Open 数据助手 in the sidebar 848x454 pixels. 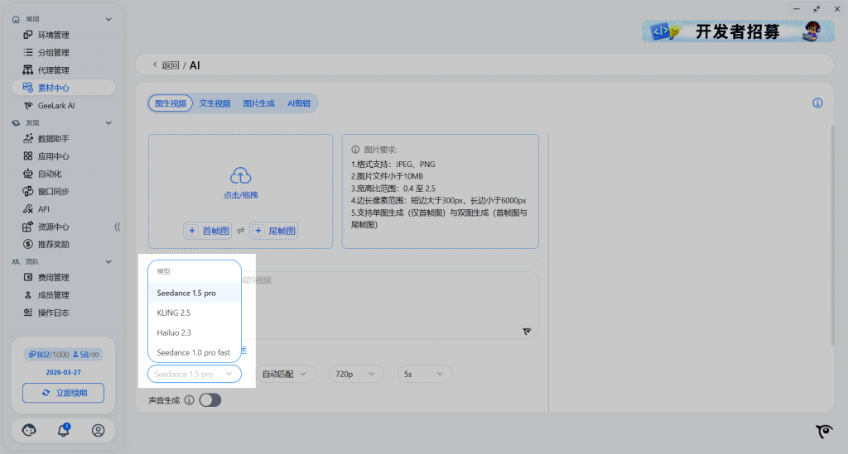click(53, 139)
